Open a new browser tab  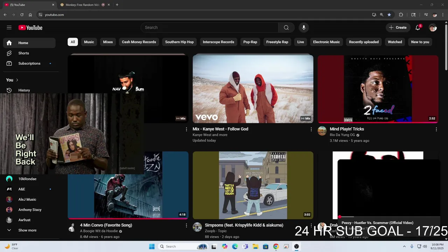tap(117, 5)
